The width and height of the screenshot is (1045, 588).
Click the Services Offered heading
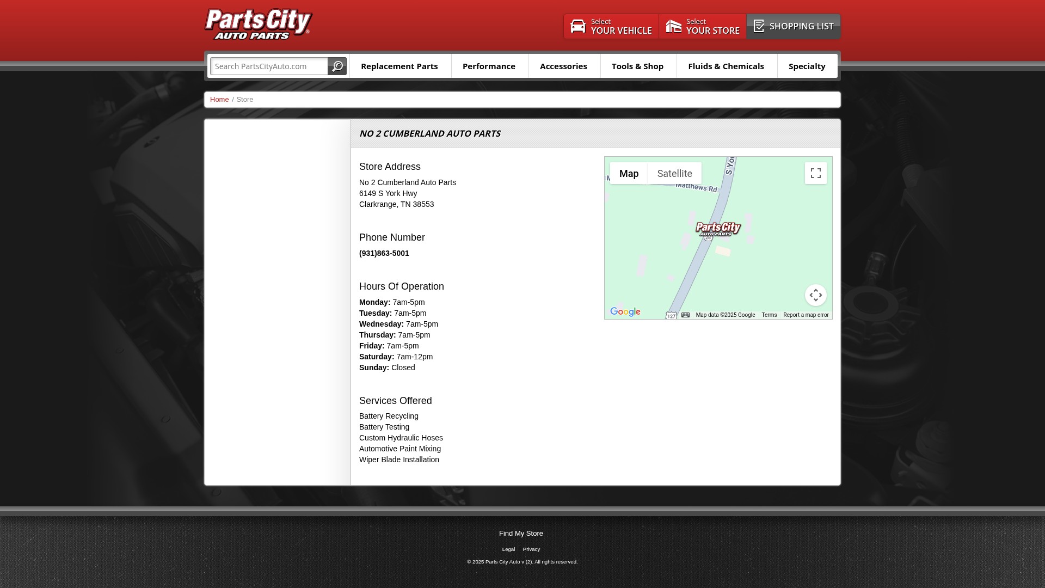[396, 401]
